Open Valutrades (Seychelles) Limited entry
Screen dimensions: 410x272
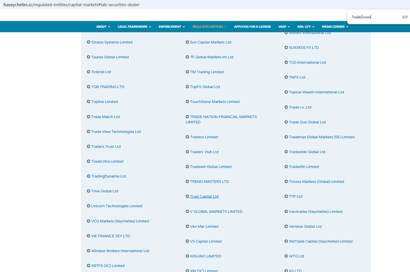[x=316, y=211]
